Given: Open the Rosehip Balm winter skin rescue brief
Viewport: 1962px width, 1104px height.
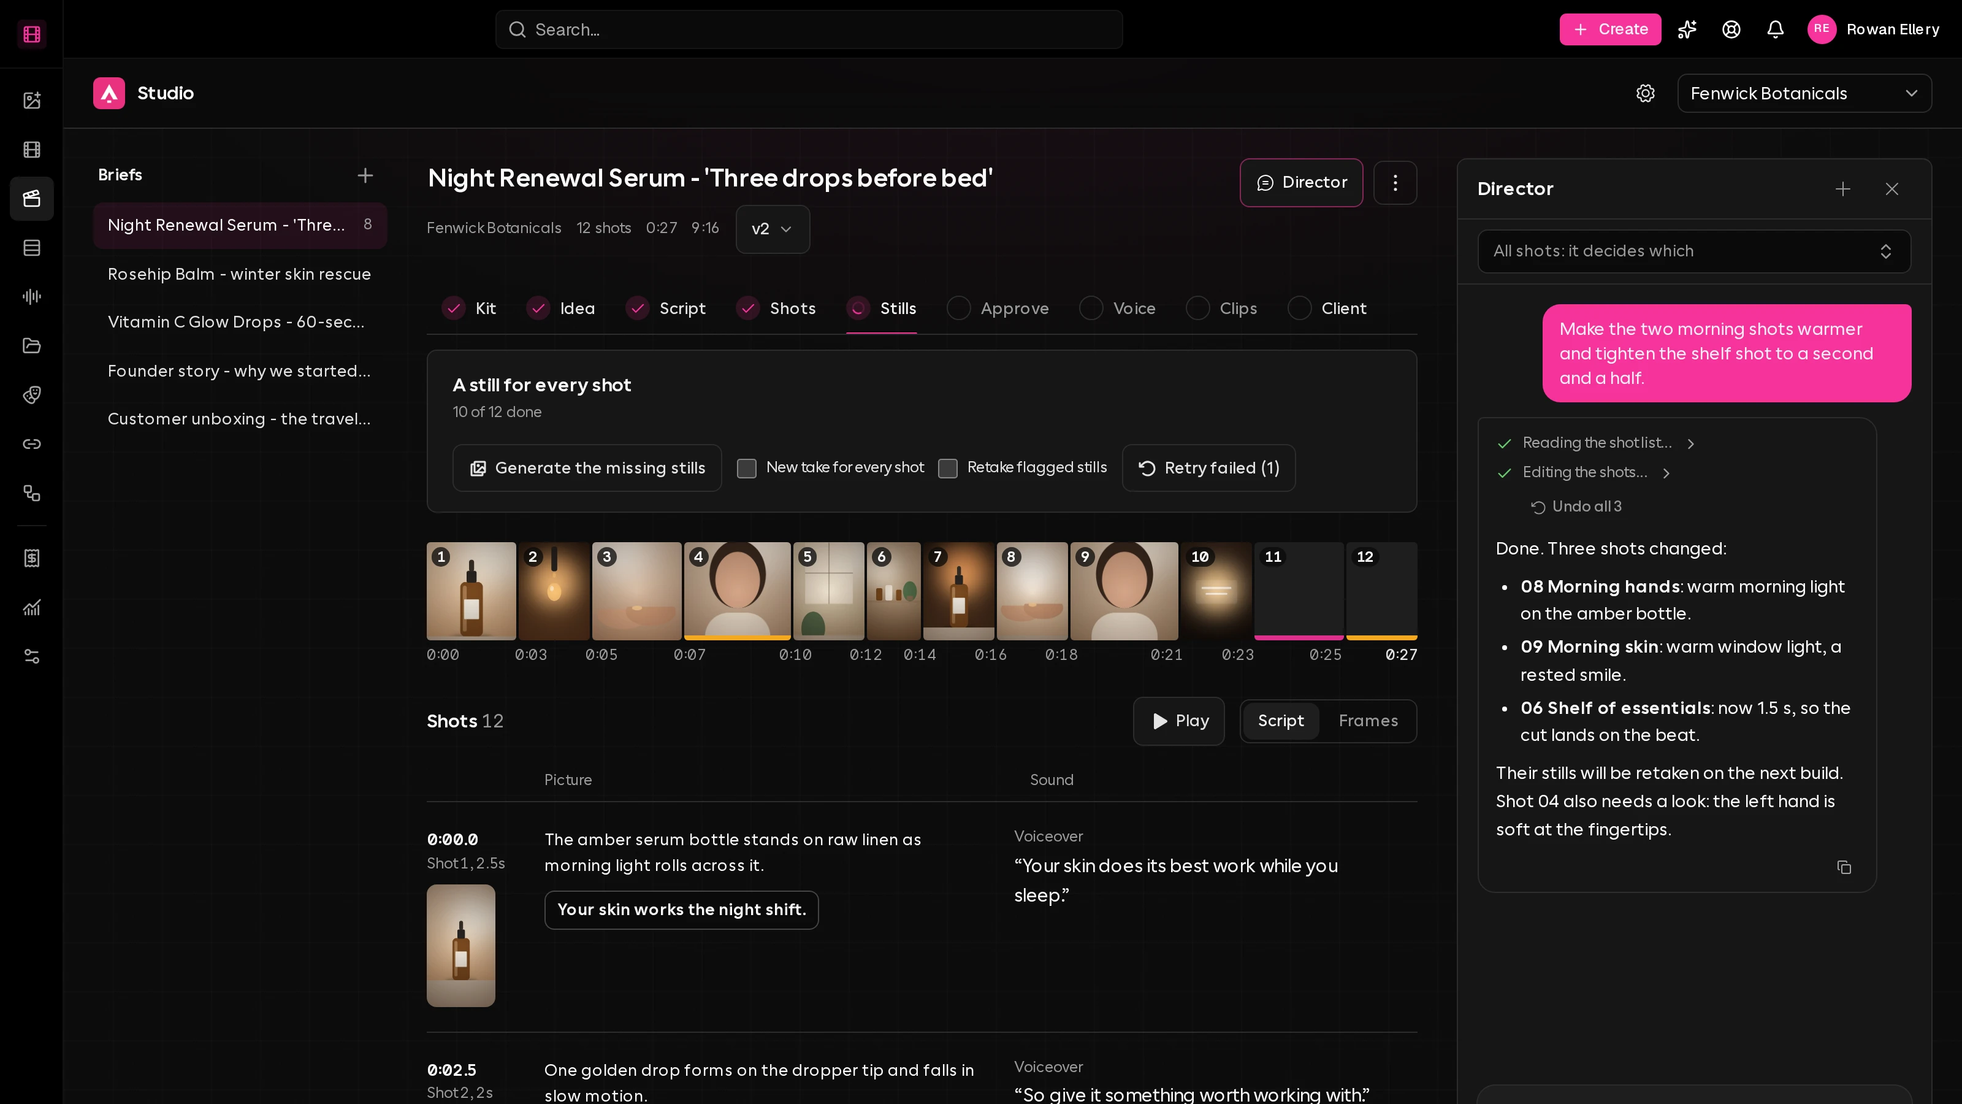Looking at the screenshot, I should click(x=239, y=274).
